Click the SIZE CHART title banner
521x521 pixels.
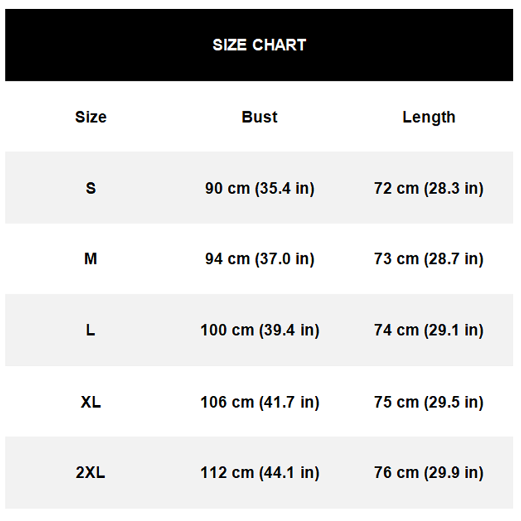(259, 45)
